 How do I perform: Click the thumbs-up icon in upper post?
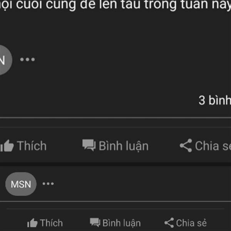(7, 146)
